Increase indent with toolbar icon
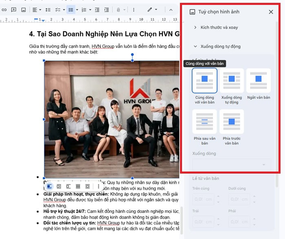Screen dimensions: 285x239 (x=107, y=10)
